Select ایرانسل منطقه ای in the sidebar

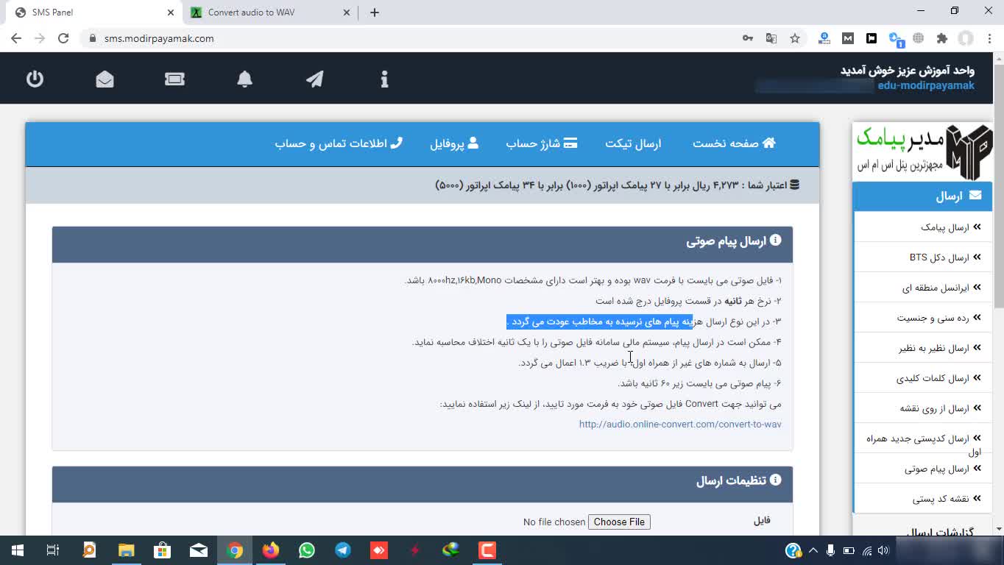click(923, 288)
